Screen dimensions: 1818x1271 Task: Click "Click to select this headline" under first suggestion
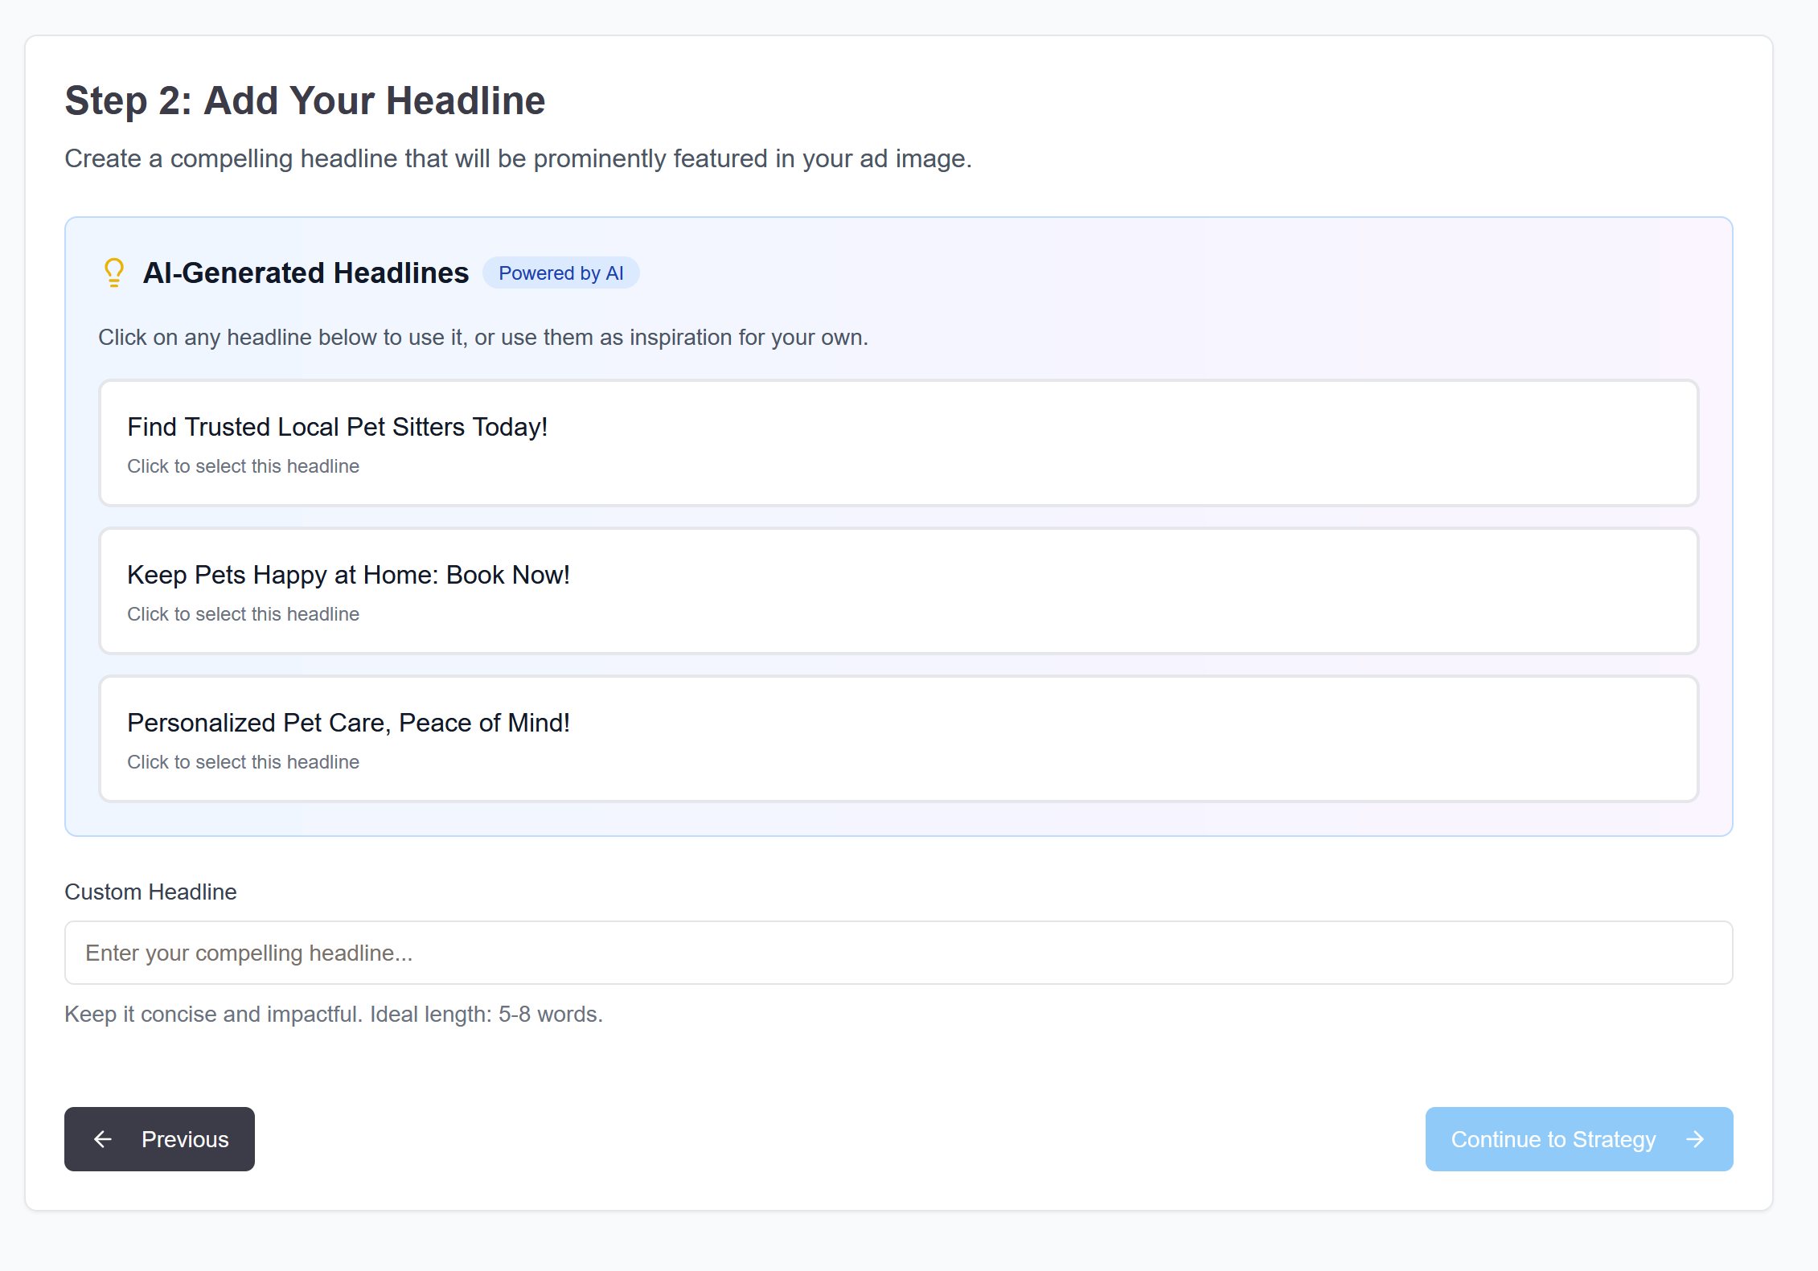[x=243, y=466]
